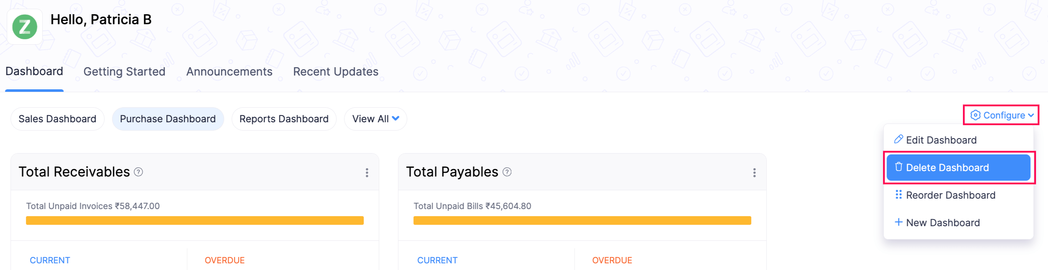This screenshot has width=1048, height=270.
Task: Go to the Recent Updates tab
Action: tap(336, 72)
